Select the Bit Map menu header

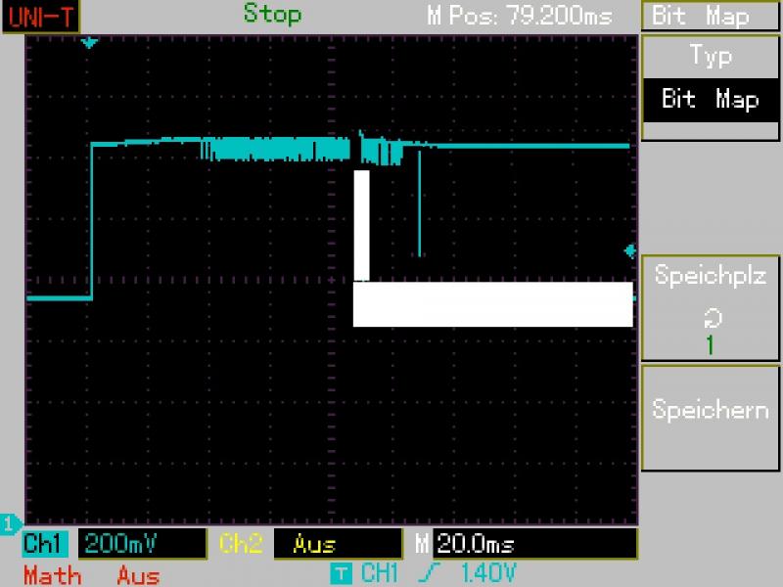tap(710, 17)
